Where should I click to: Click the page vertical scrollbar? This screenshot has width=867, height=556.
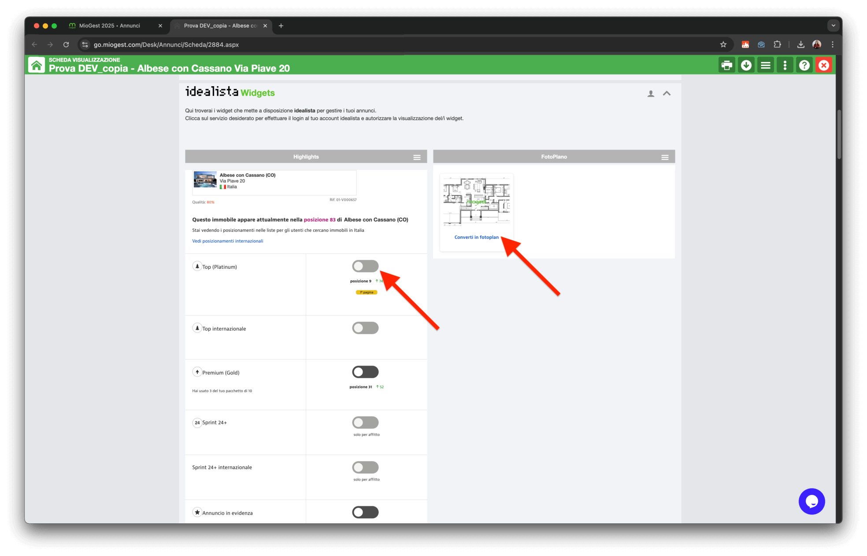839,134
